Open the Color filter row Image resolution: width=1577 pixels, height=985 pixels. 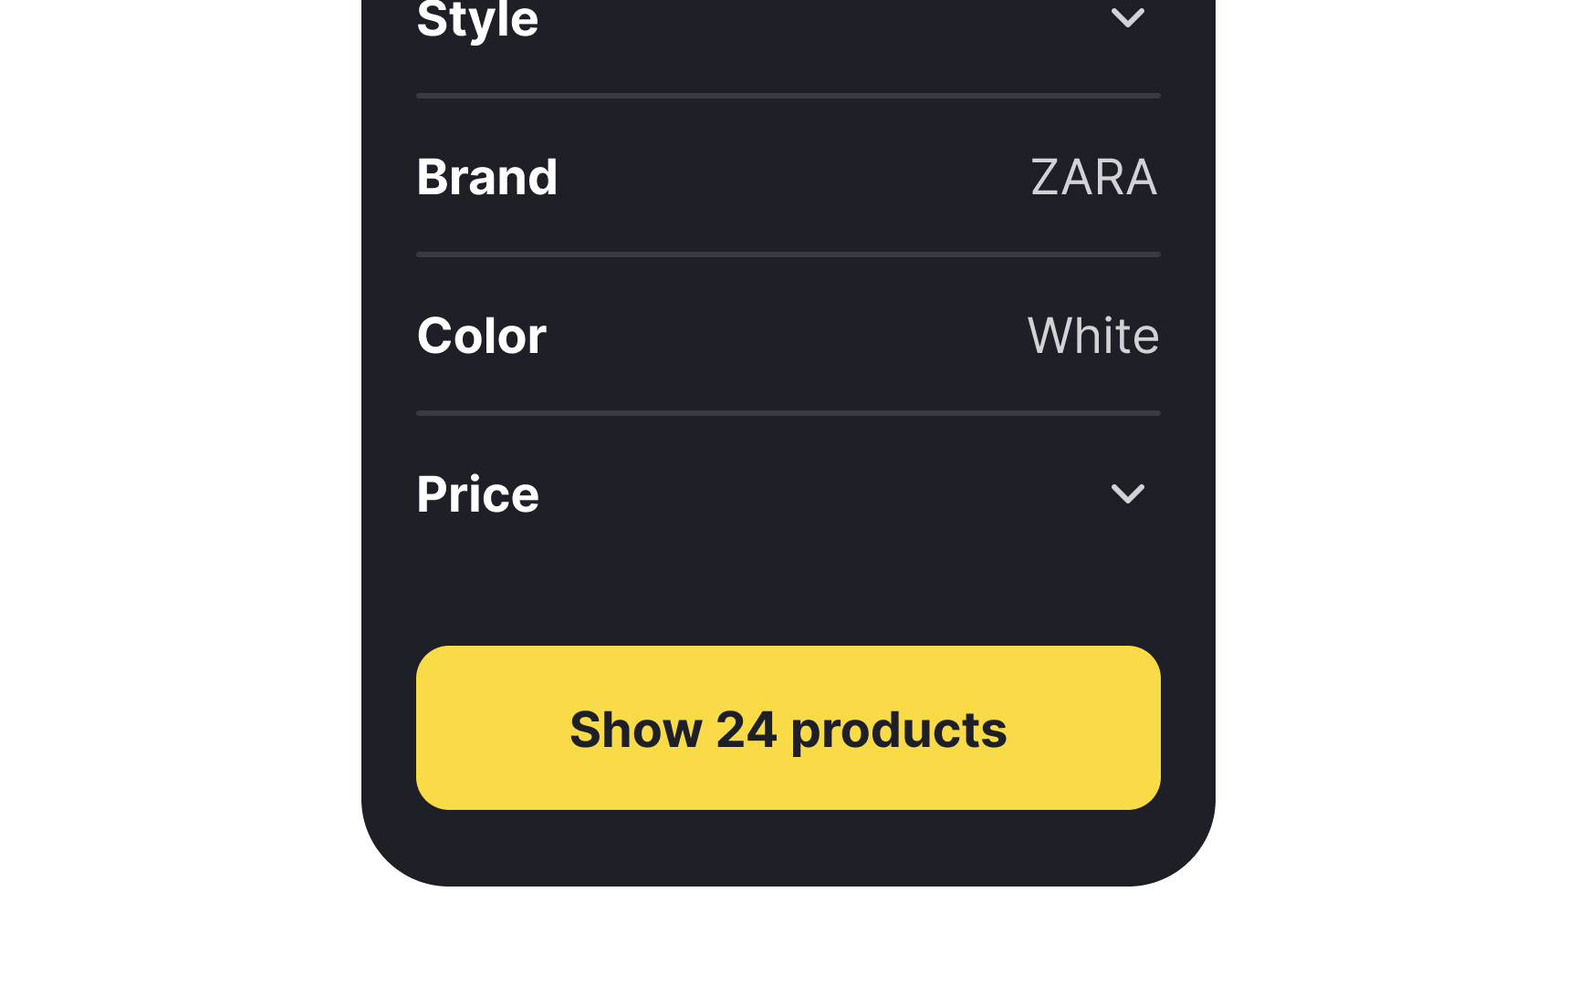point(788,335)
